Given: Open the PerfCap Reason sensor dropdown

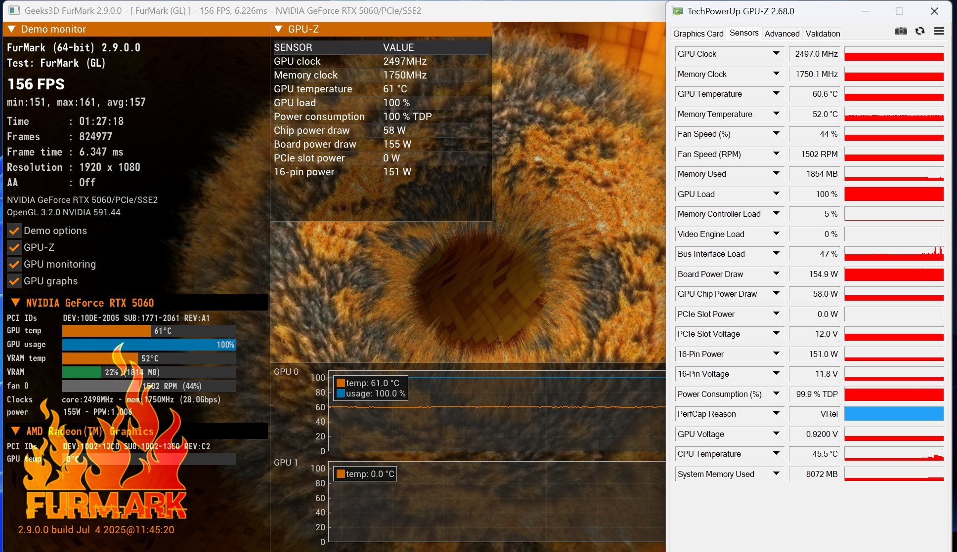Looking at the screenshot, I should pyautogui.click(x=776, y=413).
